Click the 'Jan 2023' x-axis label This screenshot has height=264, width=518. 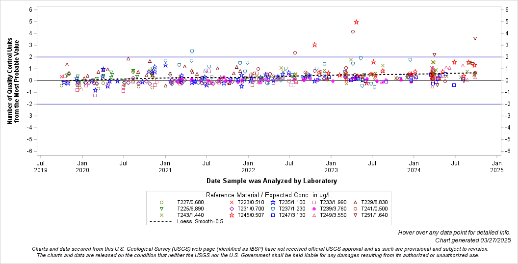pos(331,166)
